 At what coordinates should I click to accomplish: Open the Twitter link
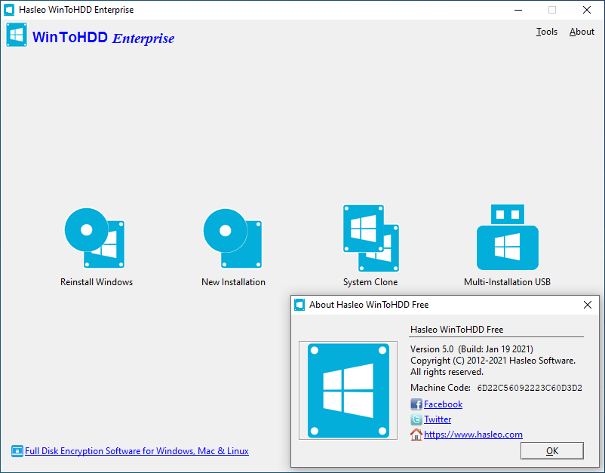point(438,419)
